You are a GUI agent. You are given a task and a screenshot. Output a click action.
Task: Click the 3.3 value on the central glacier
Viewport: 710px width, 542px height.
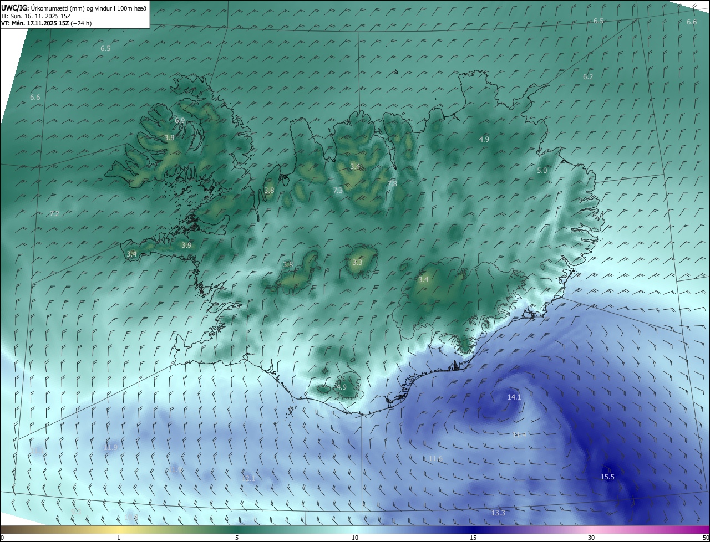tap(357, 263)
